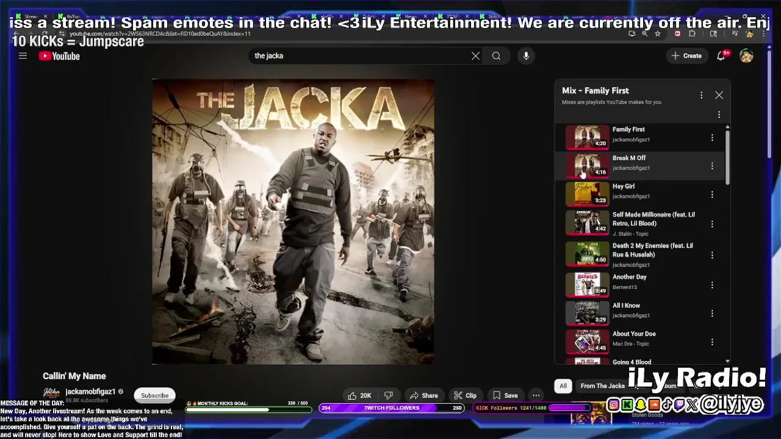Open options for Self Made Millionaire track
This screenshot has width=781, height=439.
pyautogui.click(x=712, y=224)
